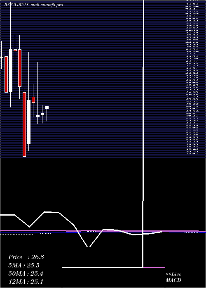Click the '<<Live MACD' label
Viewport: 206px width, 288px height.
click(x=173, y=277)
